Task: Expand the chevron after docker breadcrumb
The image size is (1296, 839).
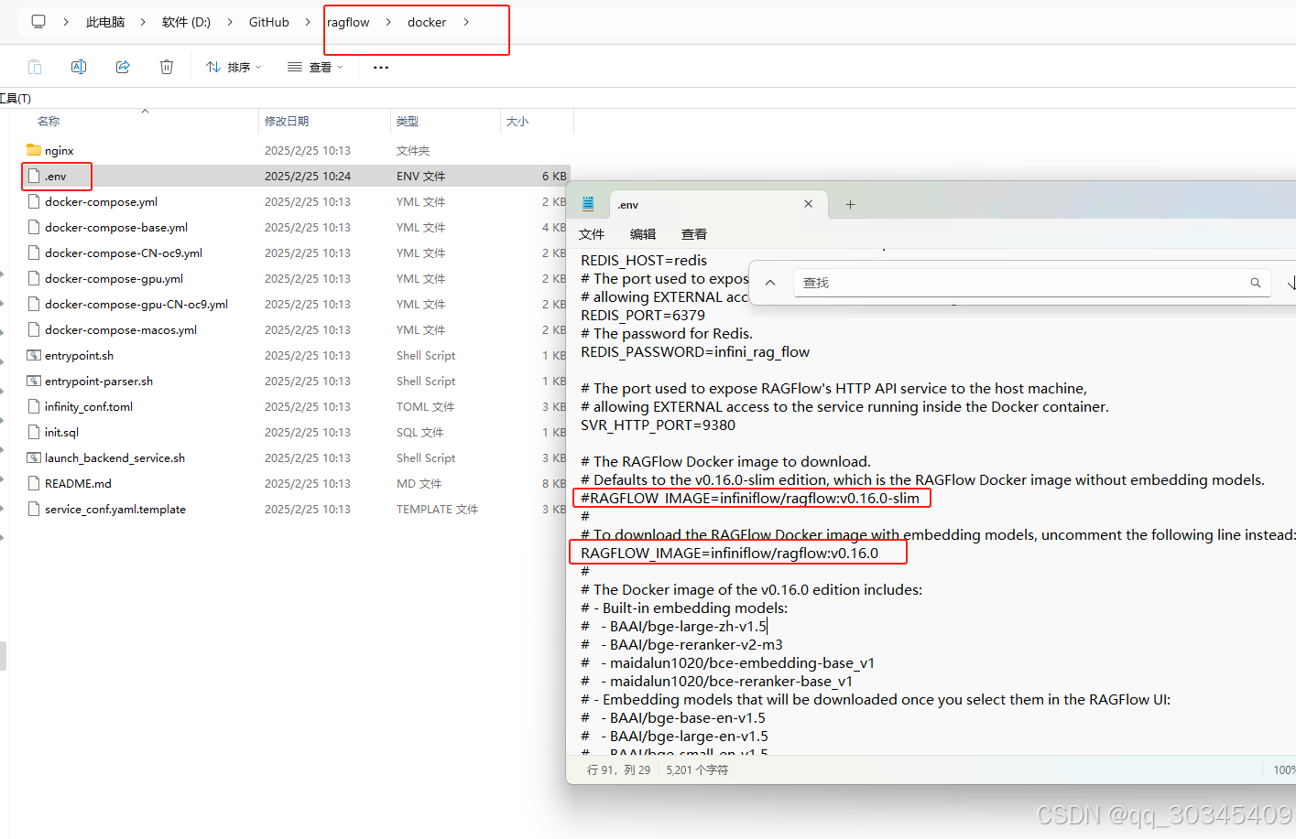Action: click(x=466, y=22)
